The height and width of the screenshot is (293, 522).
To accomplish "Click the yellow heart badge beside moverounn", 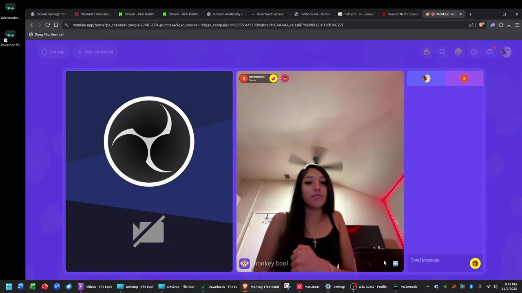I will click(274, 78).
